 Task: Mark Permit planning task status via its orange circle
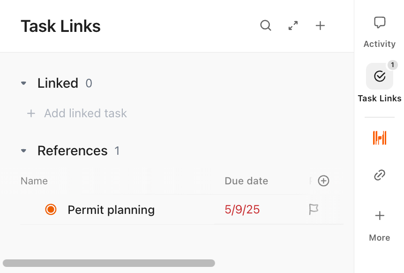50,210
